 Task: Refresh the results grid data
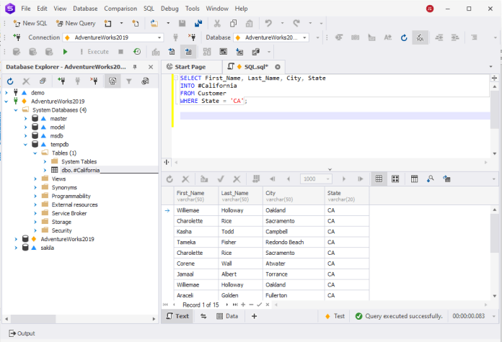[169, 179]
